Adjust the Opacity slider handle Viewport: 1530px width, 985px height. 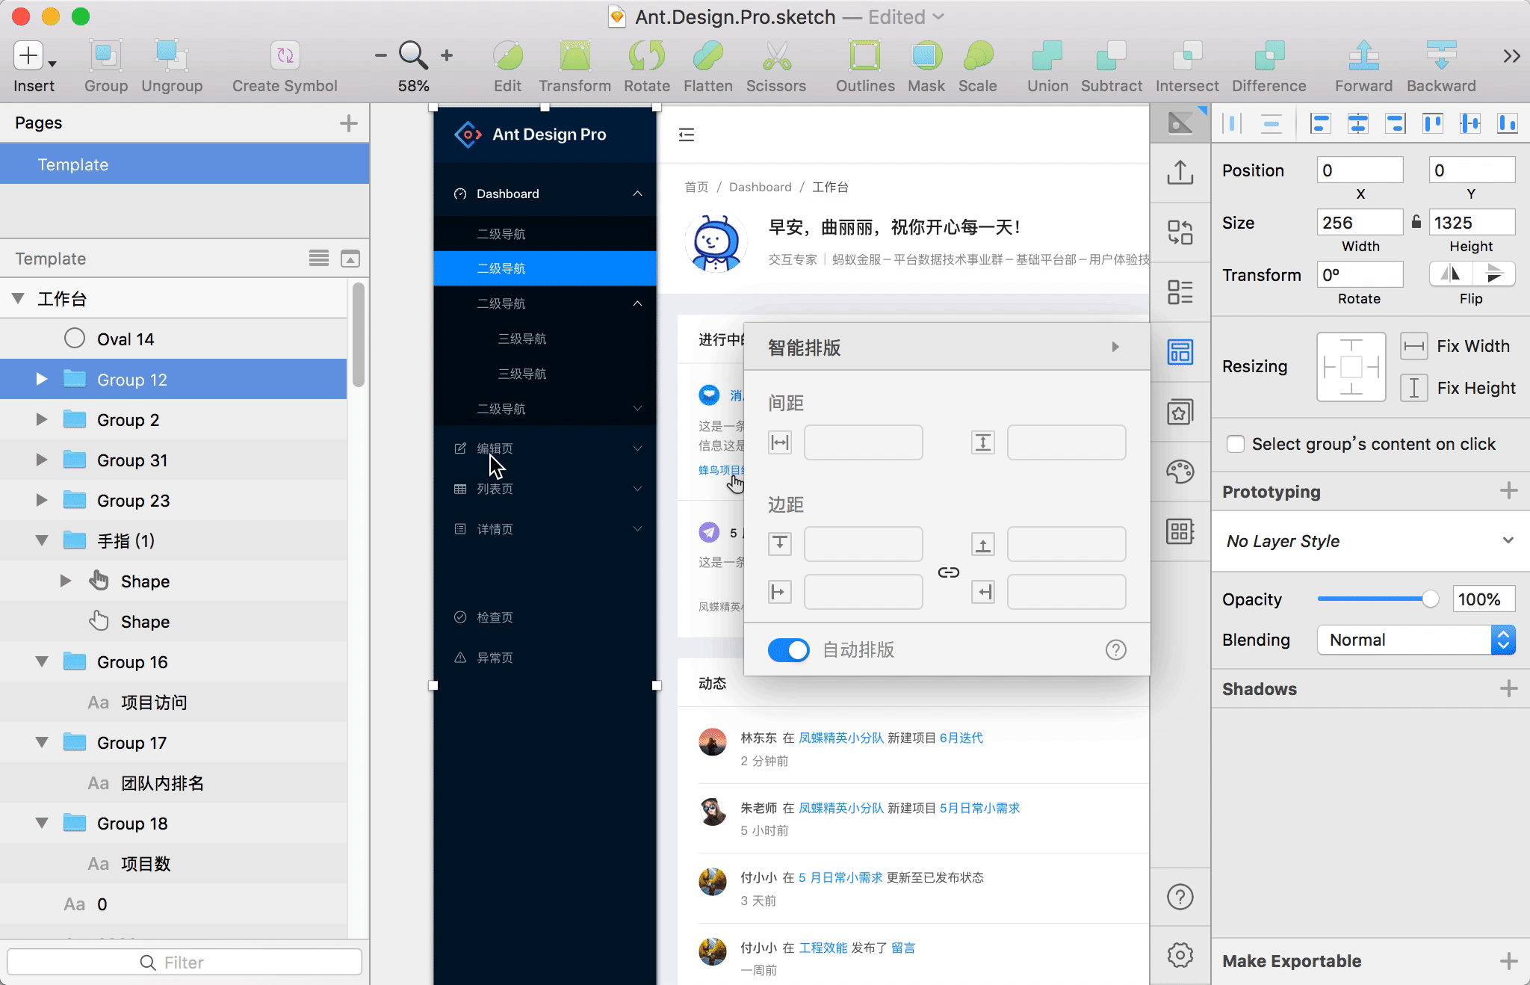tap(1430, 599)
